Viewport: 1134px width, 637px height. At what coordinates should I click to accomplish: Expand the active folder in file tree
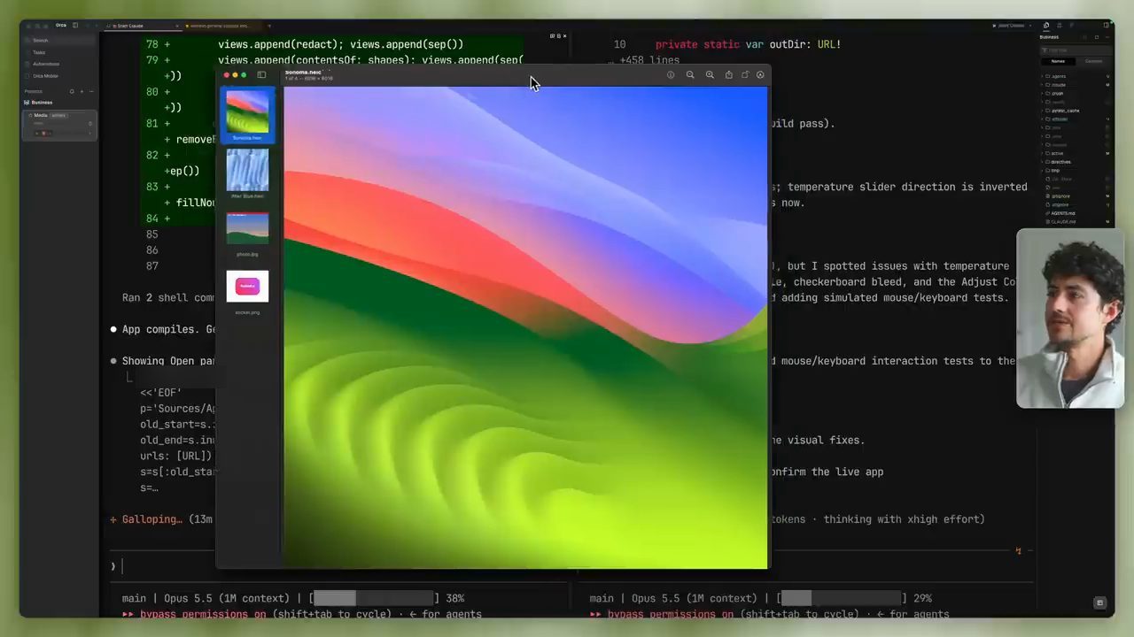point(1056,153)
